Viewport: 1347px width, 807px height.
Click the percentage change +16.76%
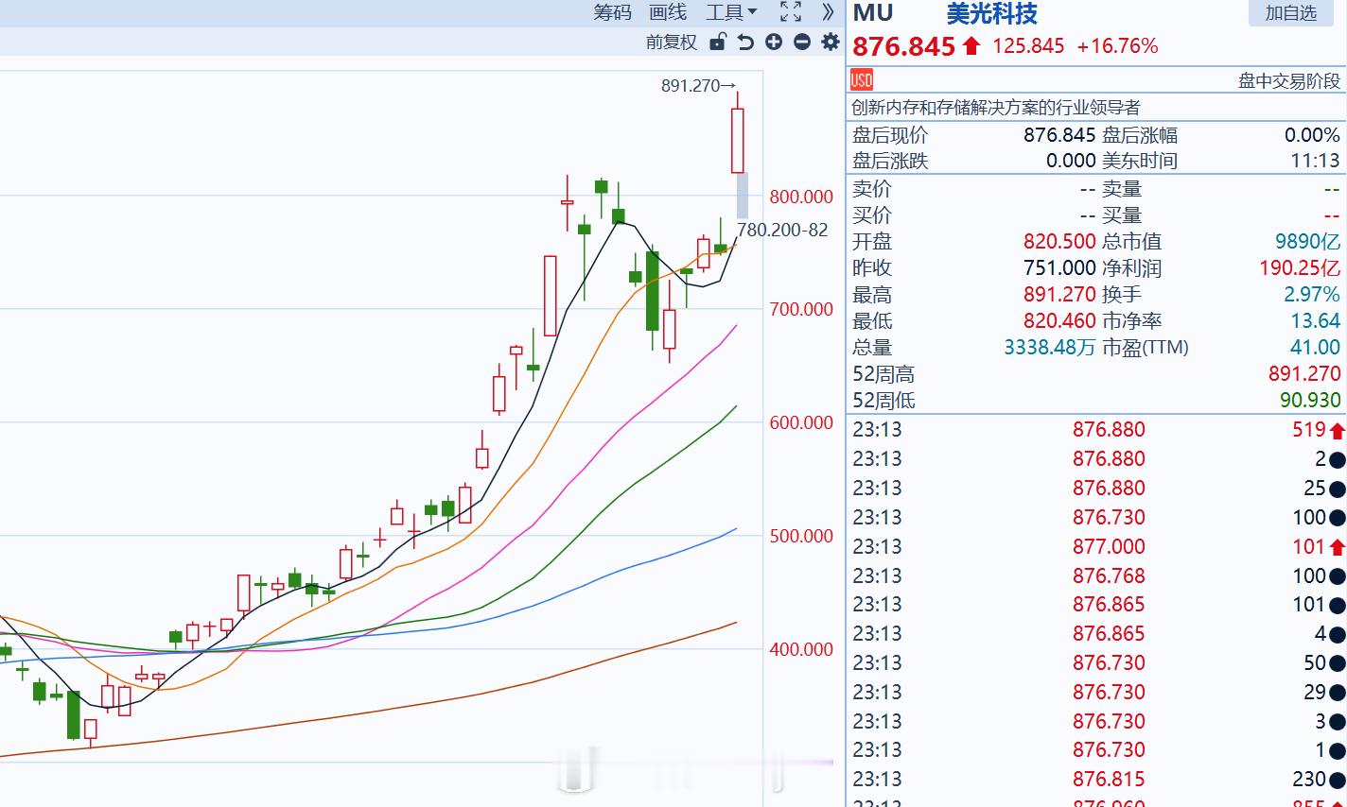(1117, 45)
